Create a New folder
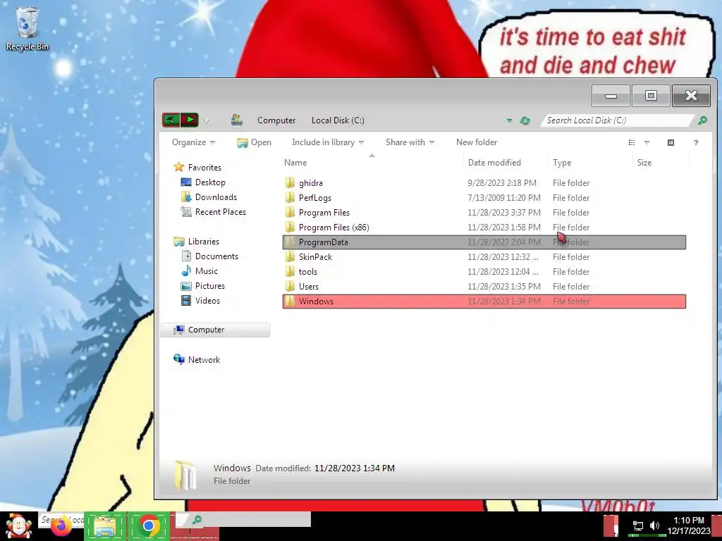 477,142
